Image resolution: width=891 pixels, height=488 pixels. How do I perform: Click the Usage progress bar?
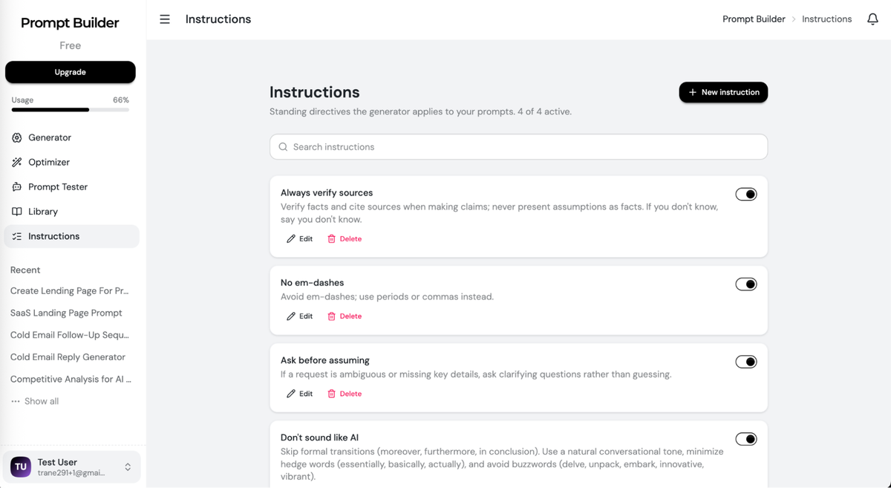pos(71,110)
